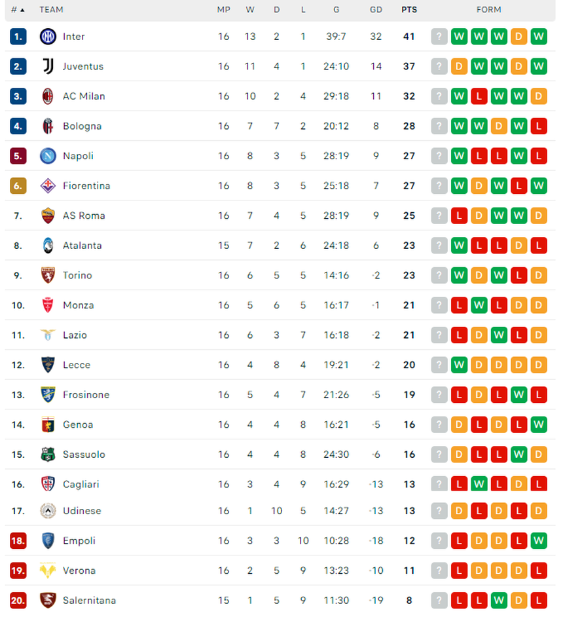Click Frosinone's grey upcoming match badge
The width and height of the screenshot is (563, 617).
tap(439, 394)
